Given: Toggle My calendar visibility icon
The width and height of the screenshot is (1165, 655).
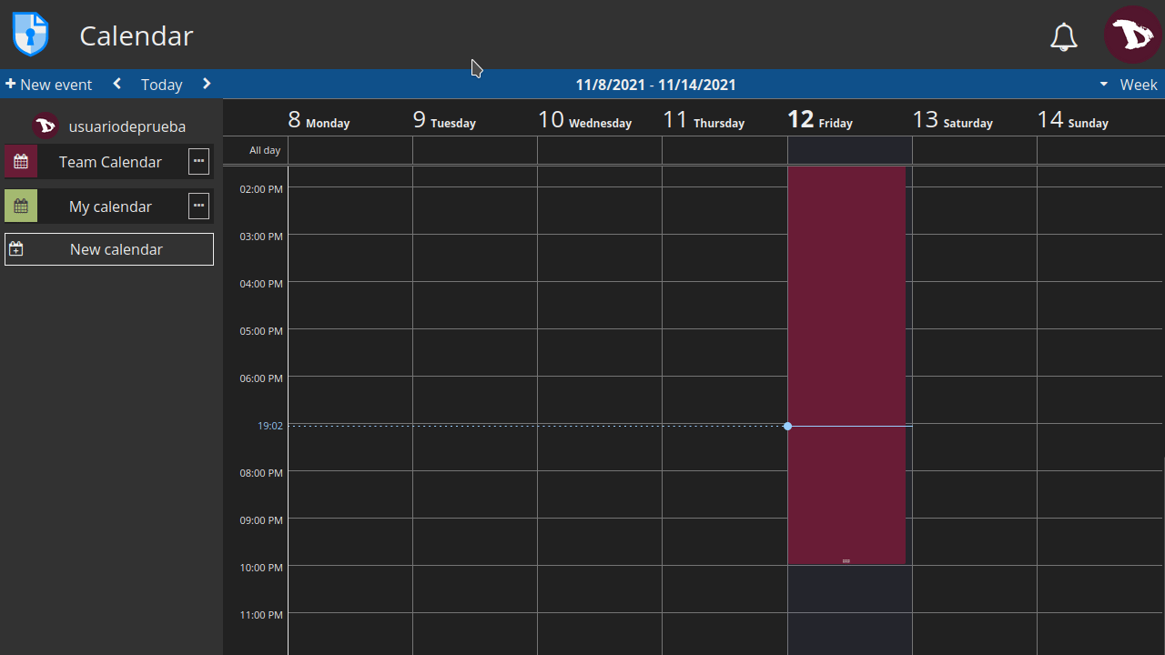Looking at the screenshot, I should 21,207.
